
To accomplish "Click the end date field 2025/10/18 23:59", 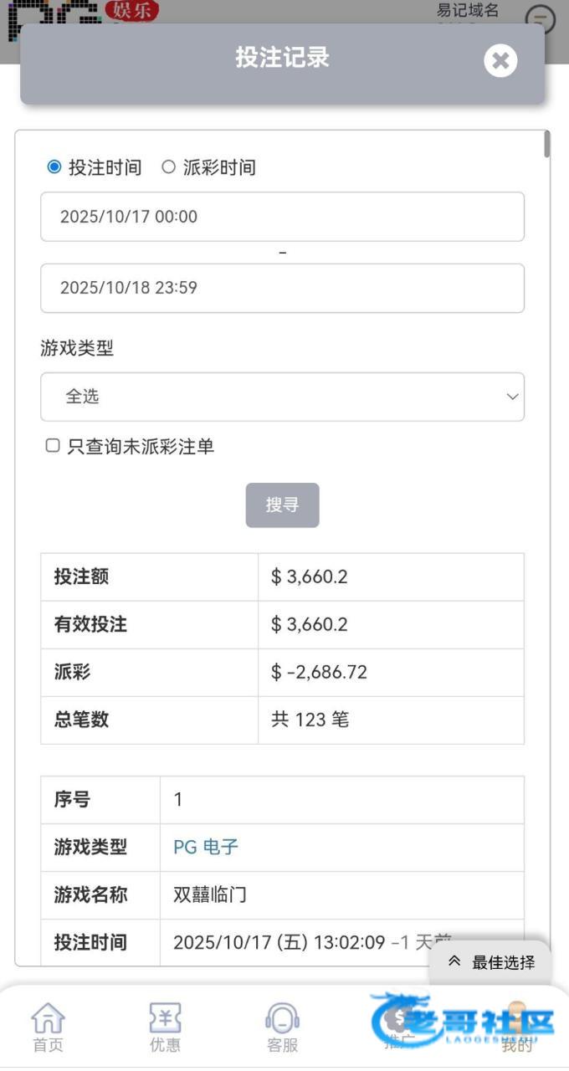I will (282, 288).
